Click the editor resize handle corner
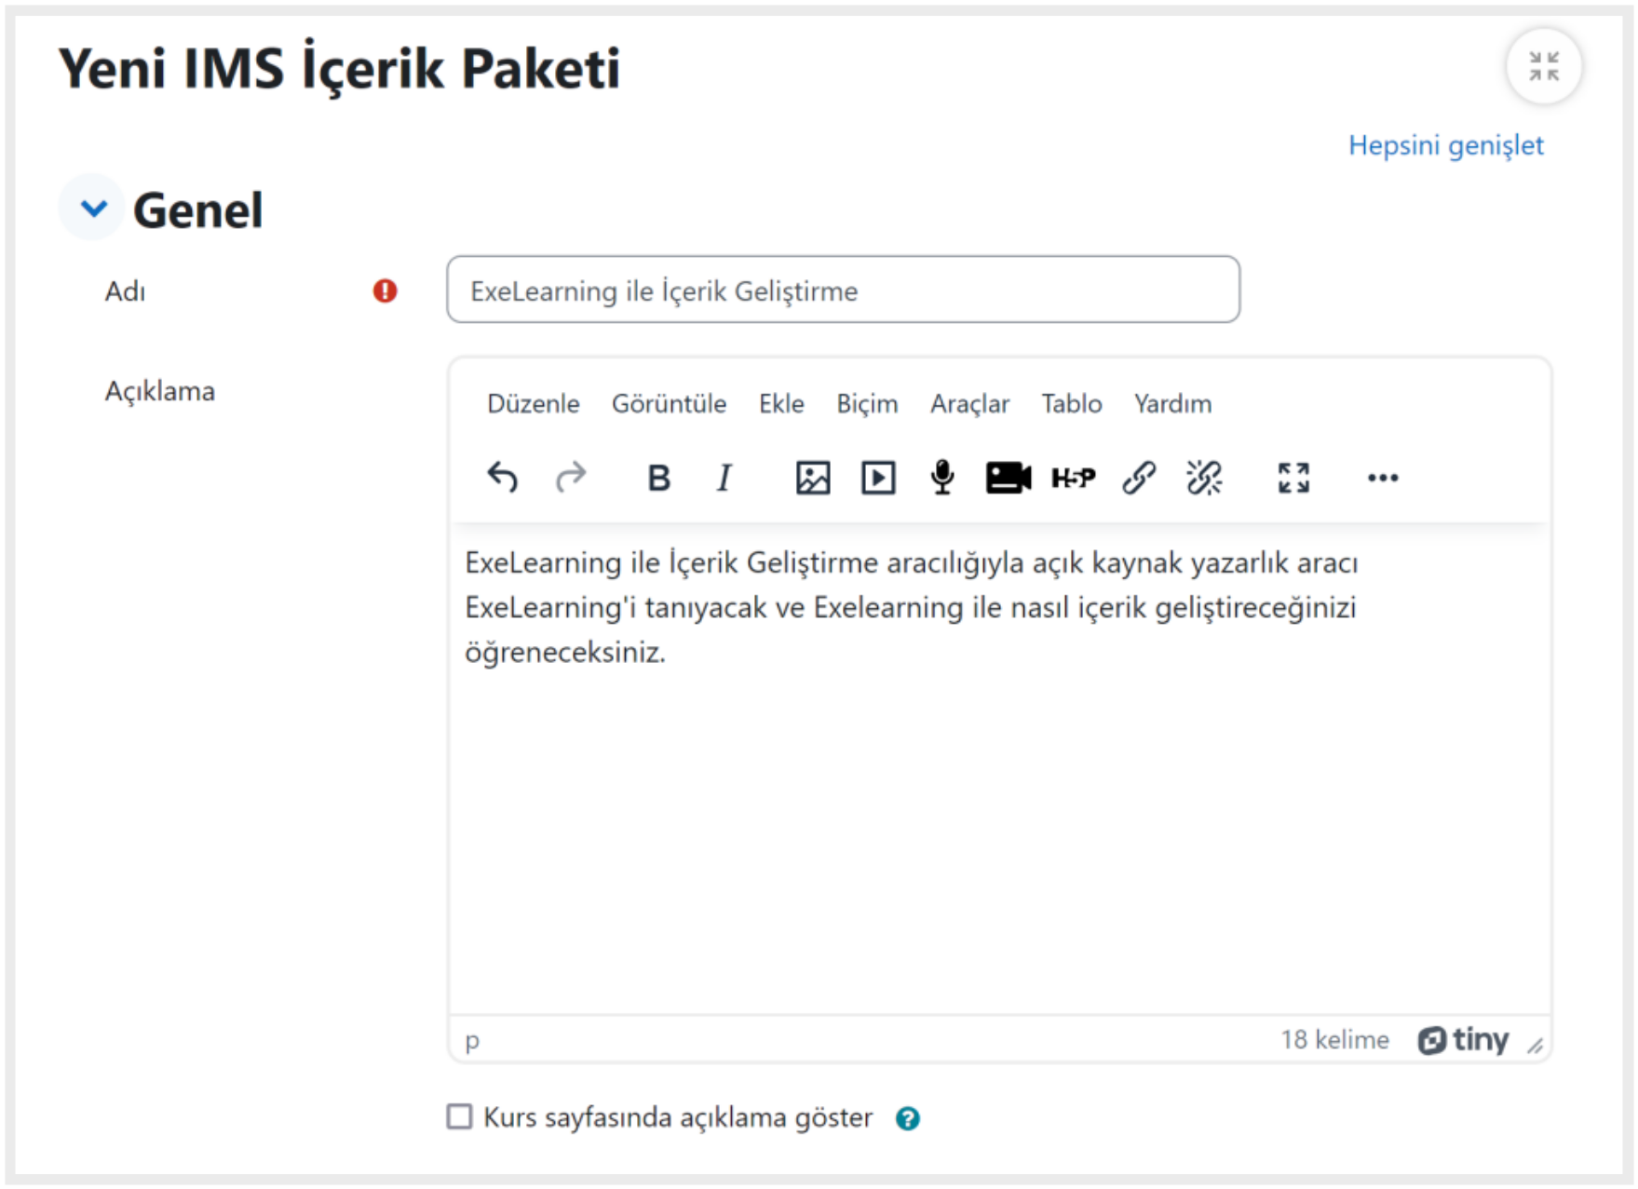The height and width of the screenshot is (1189, 1638). tap(1536, 1047)
